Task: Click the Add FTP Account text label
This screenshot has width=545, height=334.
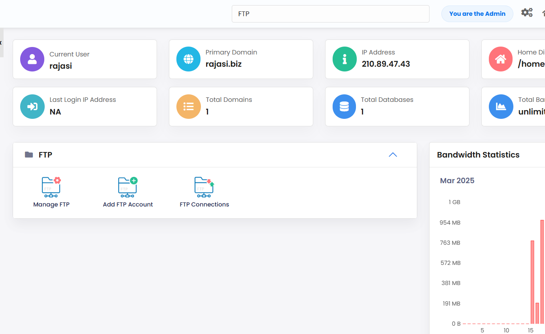Action: click(x=128, y=205)
